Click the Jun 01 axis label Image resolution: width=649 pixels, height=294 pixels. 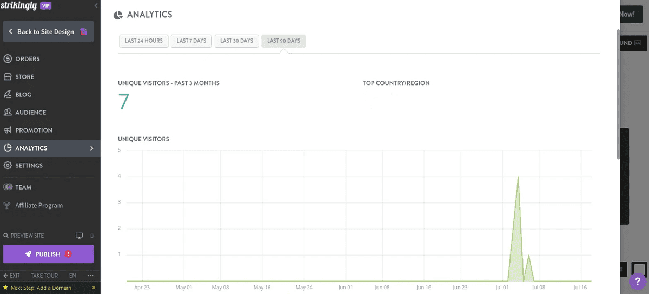point(346,288)
